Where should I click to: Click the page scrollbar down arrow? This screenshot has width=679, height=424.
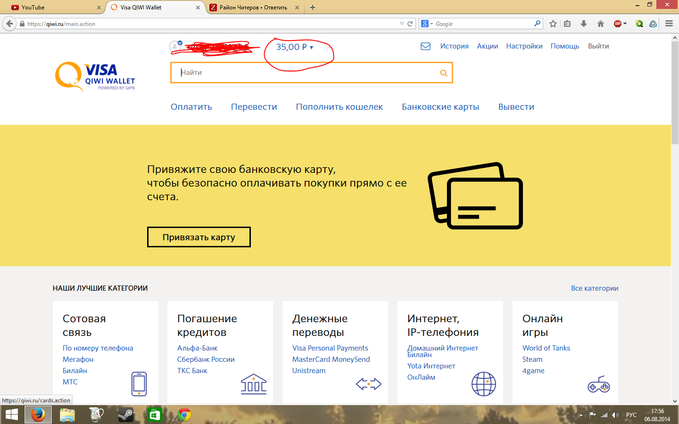click(675, 401)
